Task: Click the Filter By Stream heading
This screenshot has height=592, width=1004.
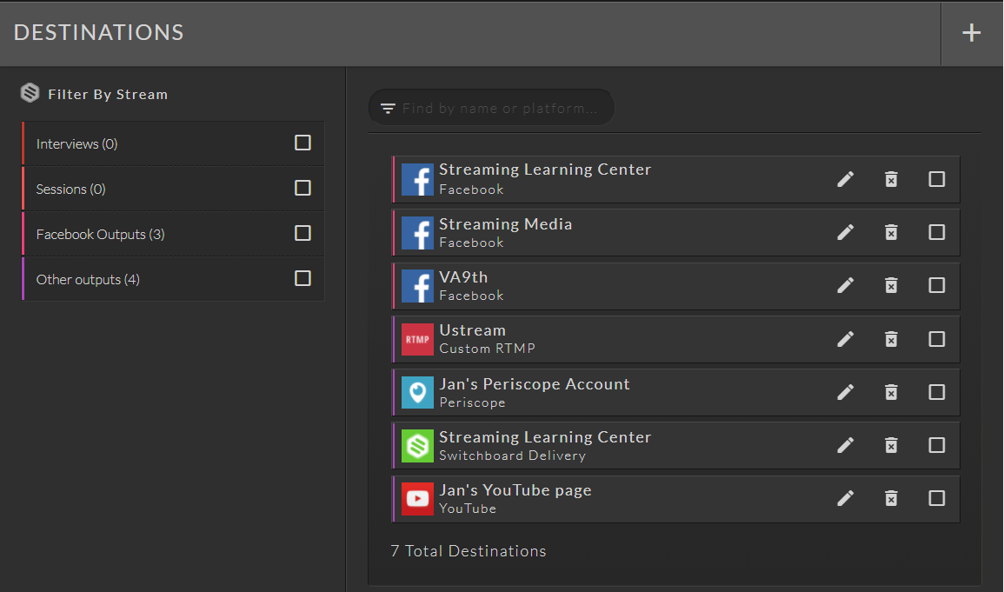Action: pos(108,95)
